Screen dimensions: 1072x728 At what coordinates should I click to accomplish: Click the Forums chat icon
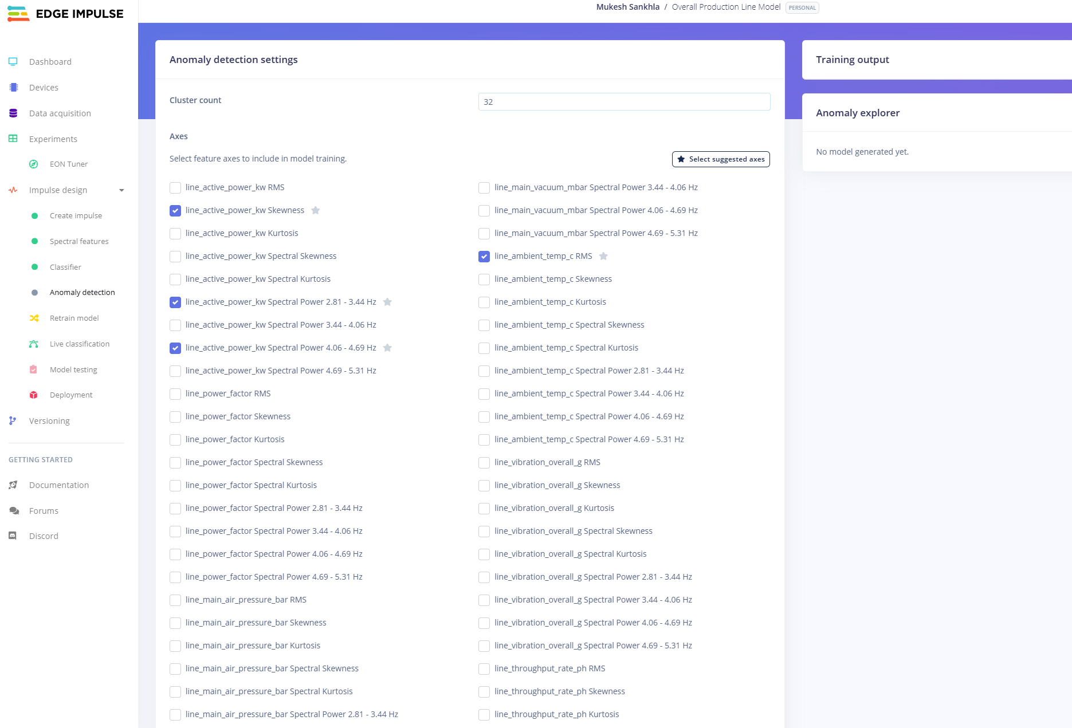14,510
